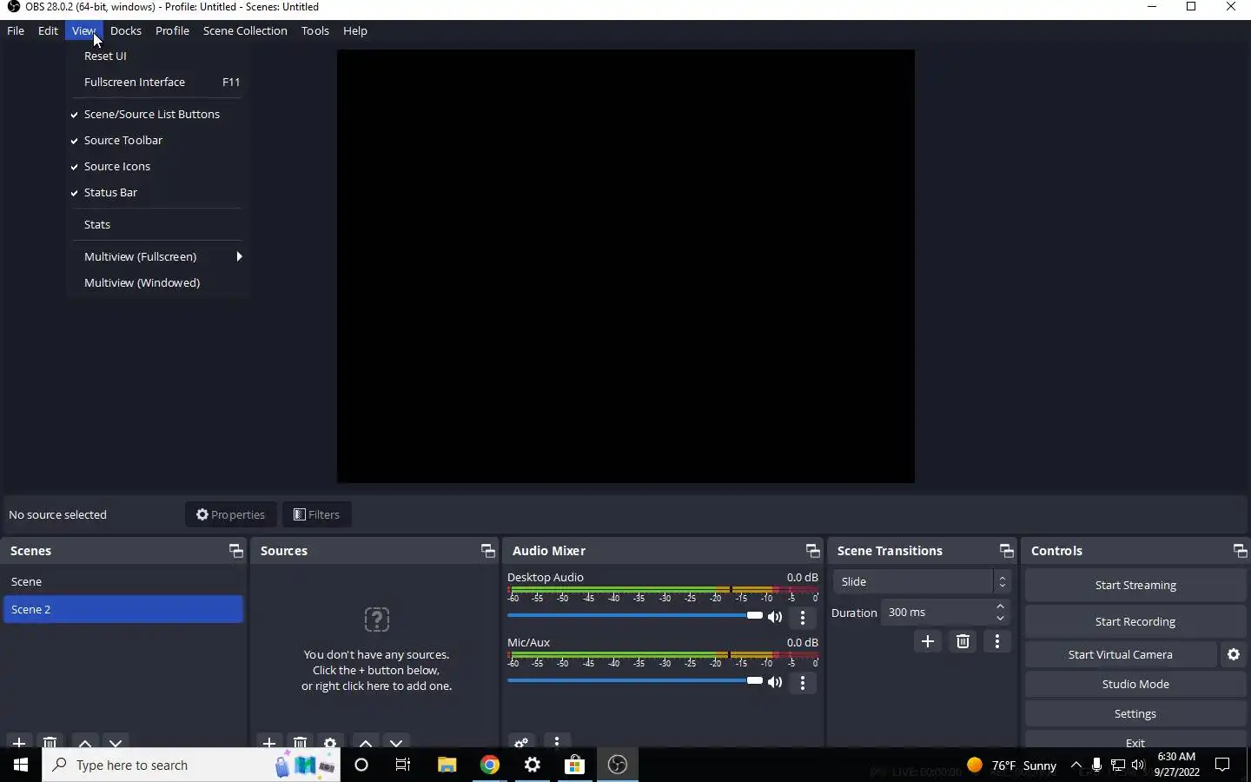Move source up in Sources panel
The width and height of the screenshot is (1251, 782).
pyautogui.click(x=366, y=743)
